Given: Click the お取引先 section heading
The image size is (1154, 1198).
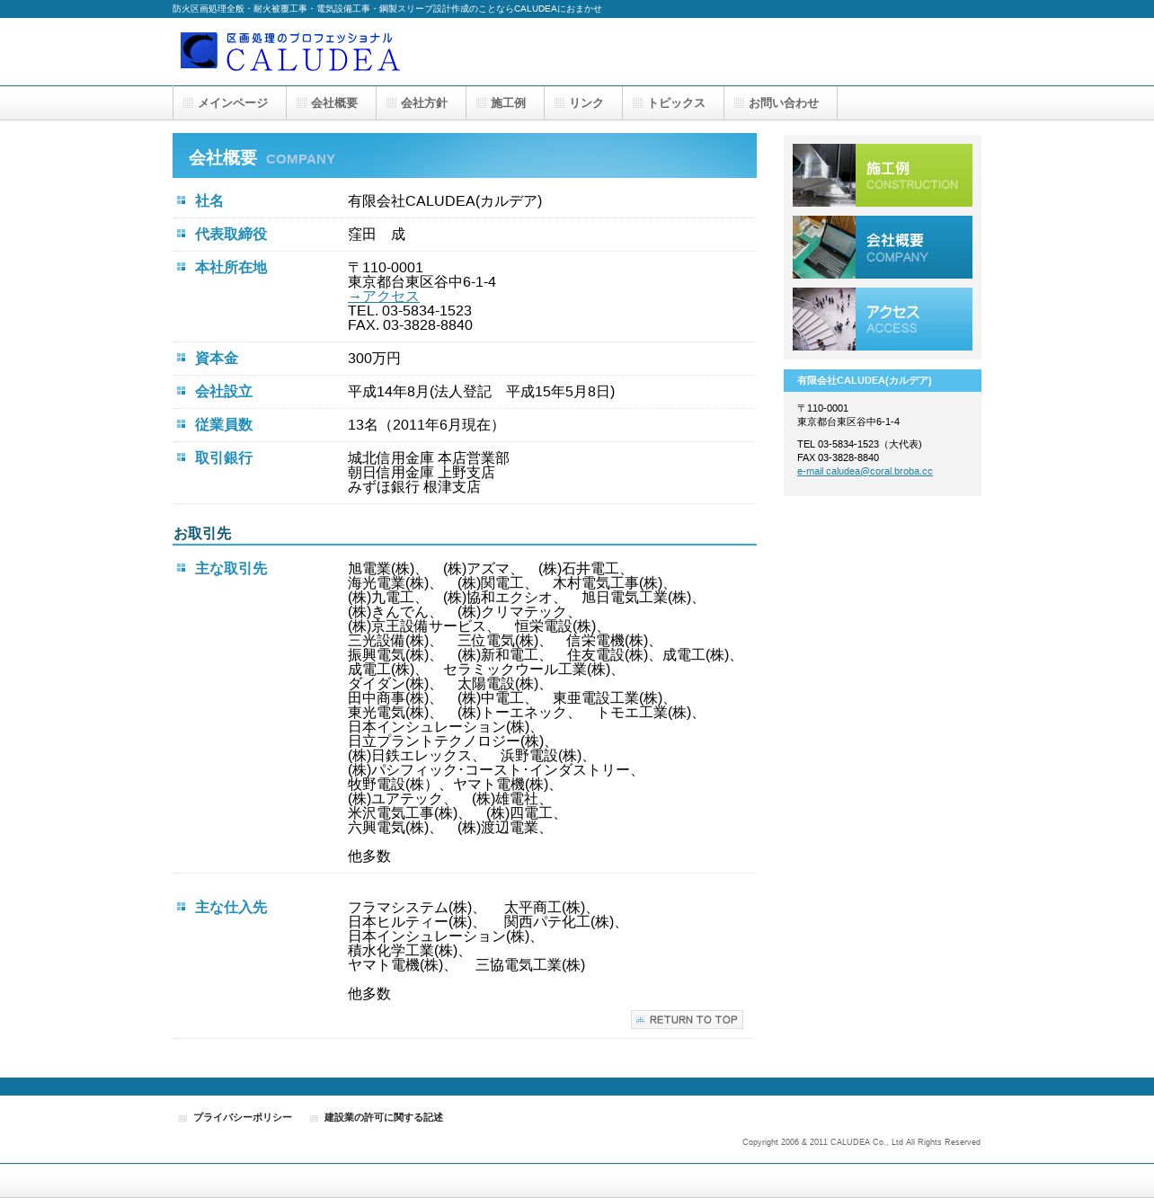Looking at the screenshot, I should point(202,534).
